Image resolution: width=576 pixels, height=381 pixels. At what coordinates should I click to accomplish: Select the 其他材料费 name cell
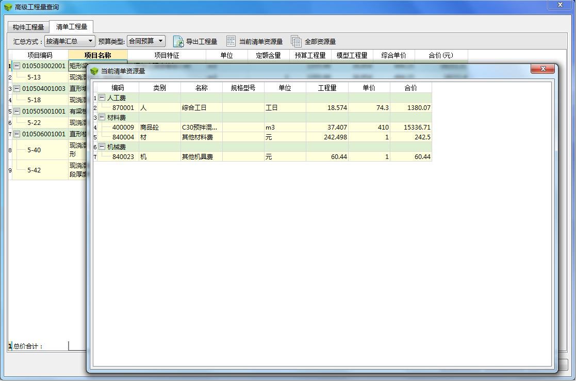point(202,137)
